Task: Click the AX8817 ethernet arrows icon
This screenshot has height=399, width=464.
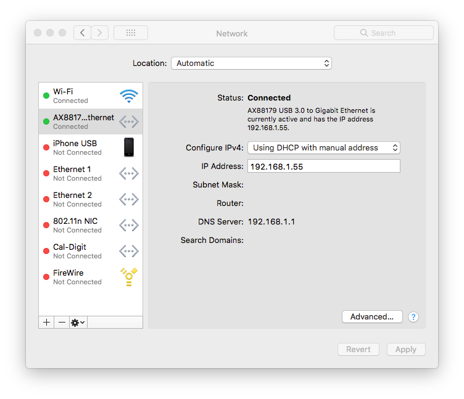Action: pyautogui.click(x=129, y=121)
